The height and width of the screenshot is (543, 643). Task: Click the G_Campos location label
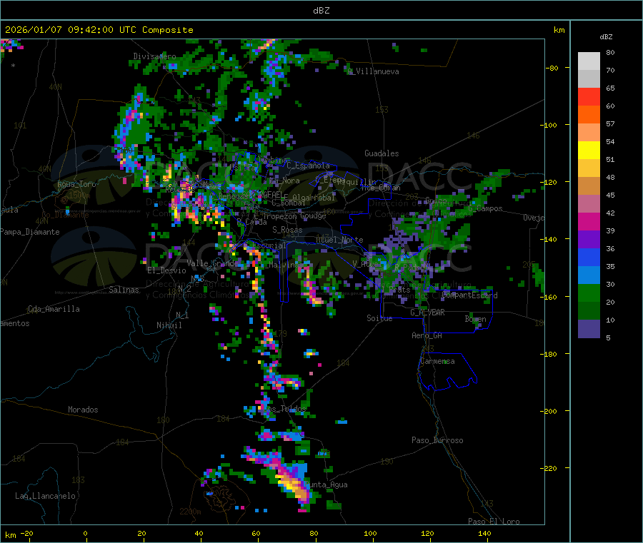(x=485, y=208)
